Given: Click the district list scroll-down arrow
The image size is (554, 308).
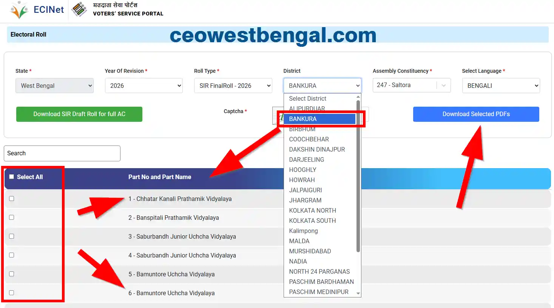Looking at the screenshot, I should (x=358, y=294).
